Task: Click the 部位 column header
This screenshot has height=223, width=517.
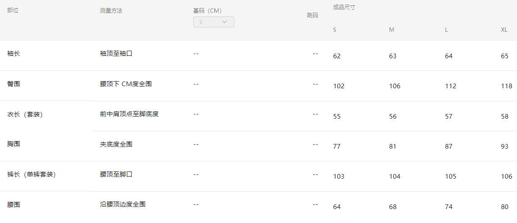Action: 13,10
